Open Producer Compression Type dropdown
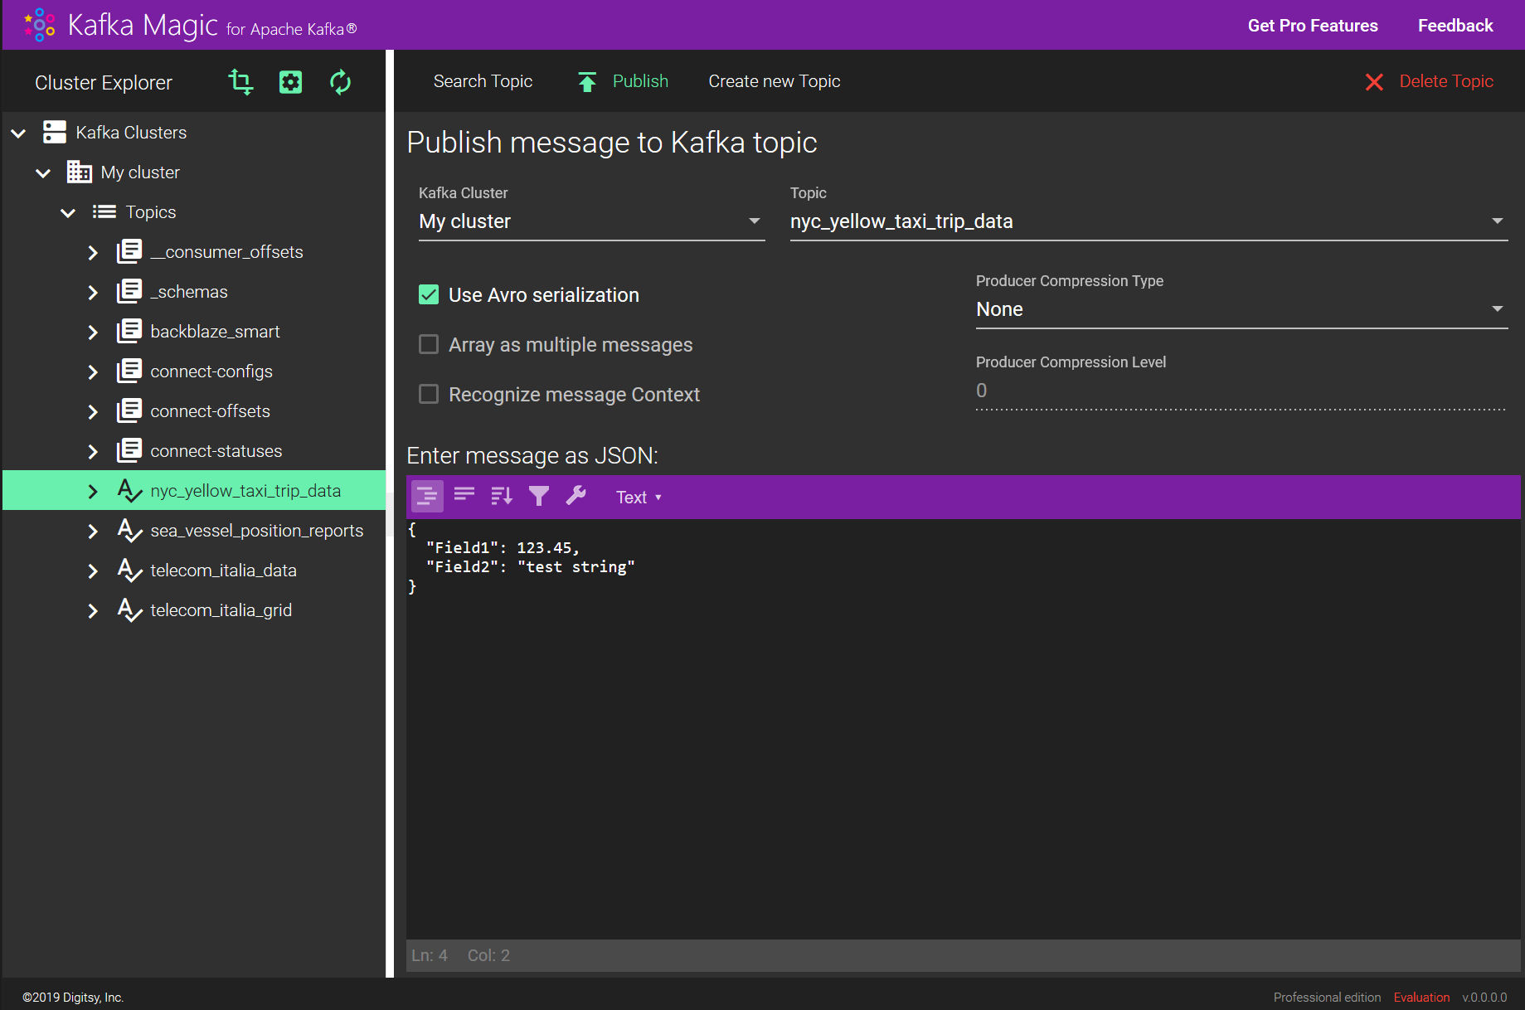Image resolution: width=1525 pixels, height=1010 pixels. (x=1241, y=309)
